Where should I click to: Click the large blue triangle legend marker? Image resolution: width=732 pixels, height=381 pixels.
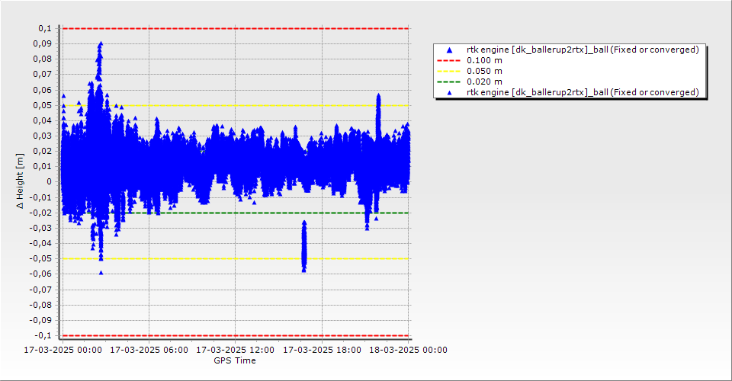449,50
